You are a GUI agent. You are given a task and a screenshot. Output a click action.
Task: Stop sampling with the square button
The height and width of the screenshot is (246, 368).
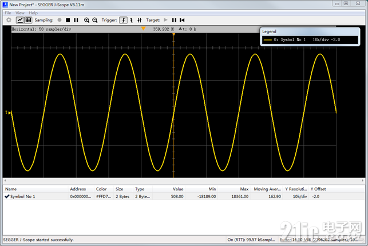pyautogui.click(x=68, y=20)
